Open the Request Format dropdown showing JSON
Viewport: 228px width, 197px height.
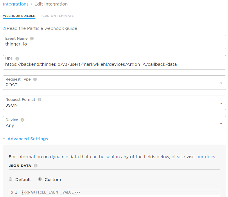[114, 103]
